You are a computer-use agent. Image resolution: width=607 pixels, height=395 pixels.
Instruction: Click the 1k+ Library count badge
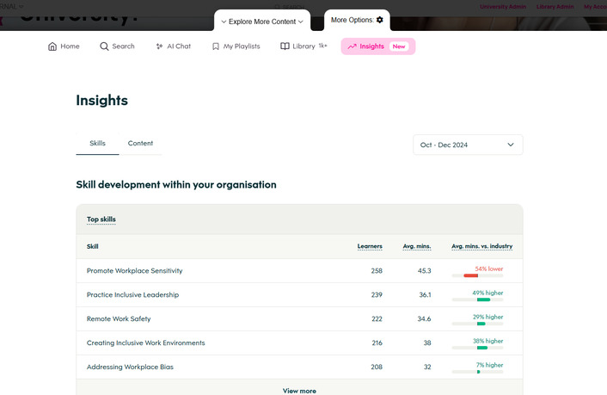pos(323,46)
